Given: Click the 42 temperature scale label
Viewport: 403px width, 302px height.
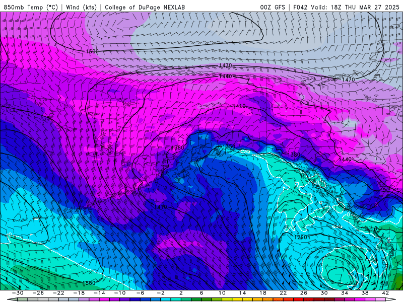Looking at the screenshot, I should 385,293.
